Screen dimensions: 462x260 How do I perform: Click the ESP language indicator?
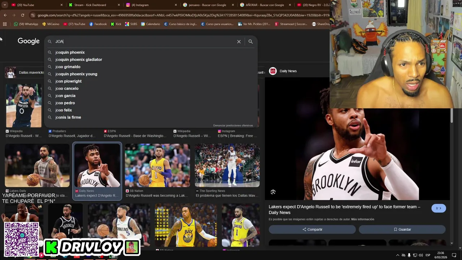click(428, 255)
